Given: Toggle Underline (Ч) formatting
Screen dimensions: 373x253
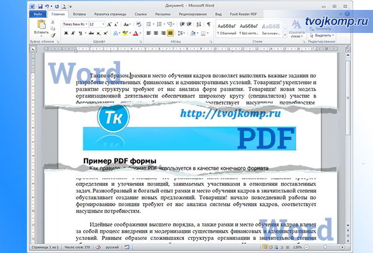Looking at the screenshot, I should coord(80,33).
